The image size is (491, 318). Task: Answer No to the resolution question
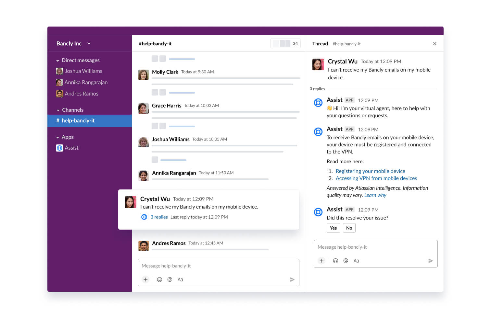tap(349, 228)
